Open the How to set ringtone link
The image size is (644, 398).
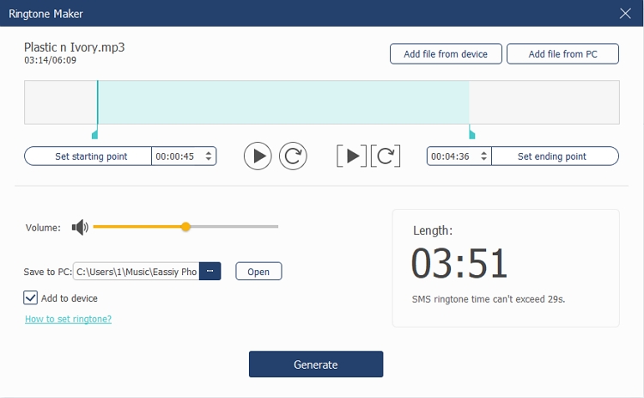click(68, 319)
